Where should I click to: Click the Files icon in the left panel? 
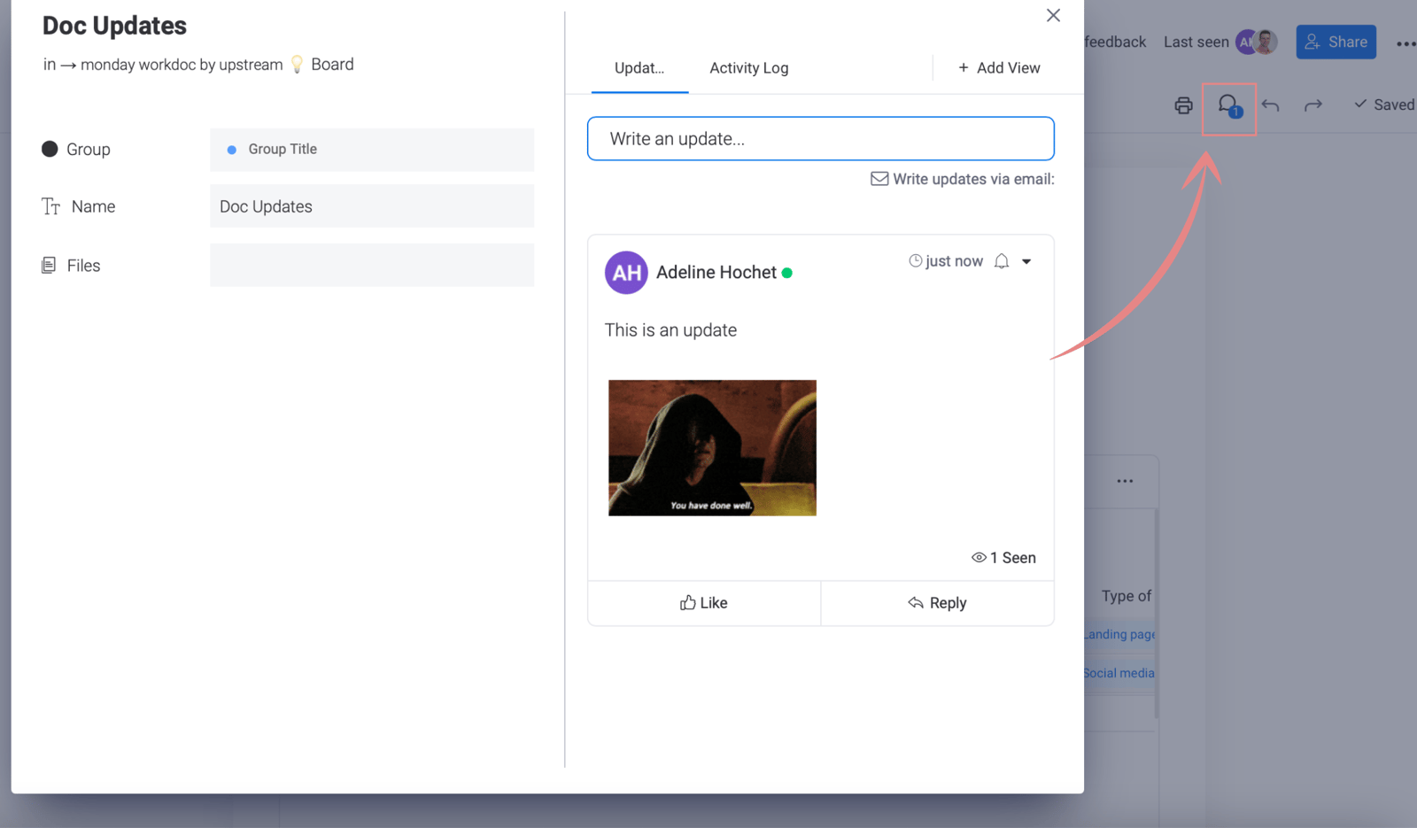pyautogui.click(x=50, y=265)
